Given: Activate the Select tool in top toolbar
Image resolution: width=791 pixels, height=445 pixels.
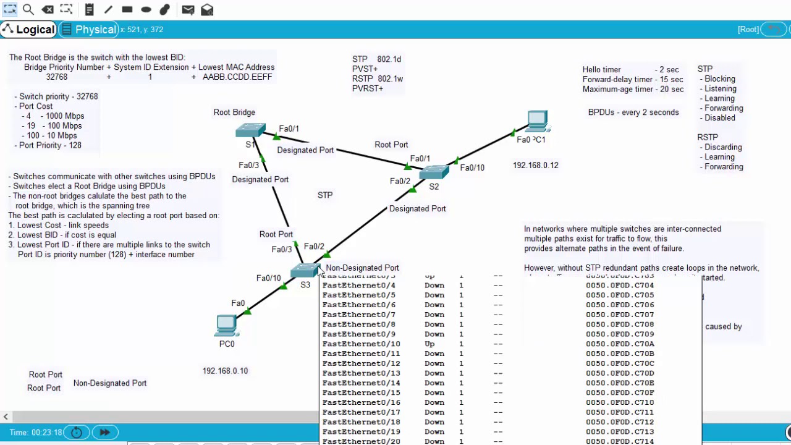Looking at the screenshot, I should 10,9.
